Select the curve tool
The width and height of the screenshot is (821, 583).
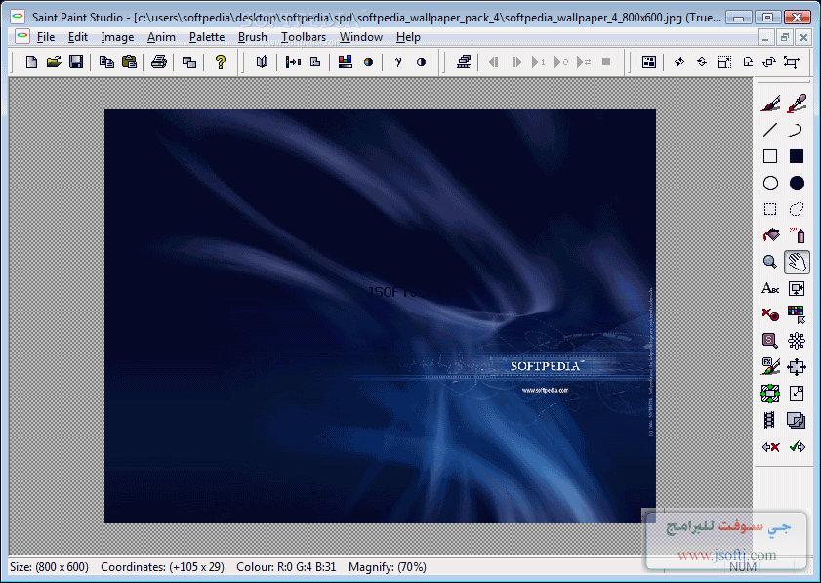797,129
